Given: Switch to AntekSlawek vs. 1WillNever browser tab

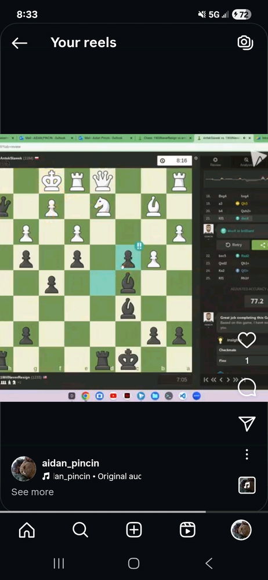Looking at the screenshot, I should (223, 137).
